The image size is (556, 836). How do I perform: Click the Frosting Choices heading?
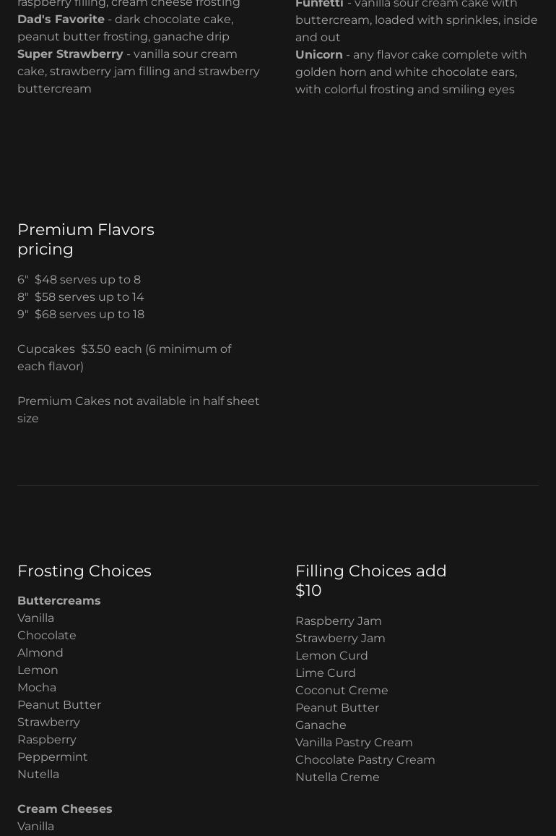pos(84,571)
